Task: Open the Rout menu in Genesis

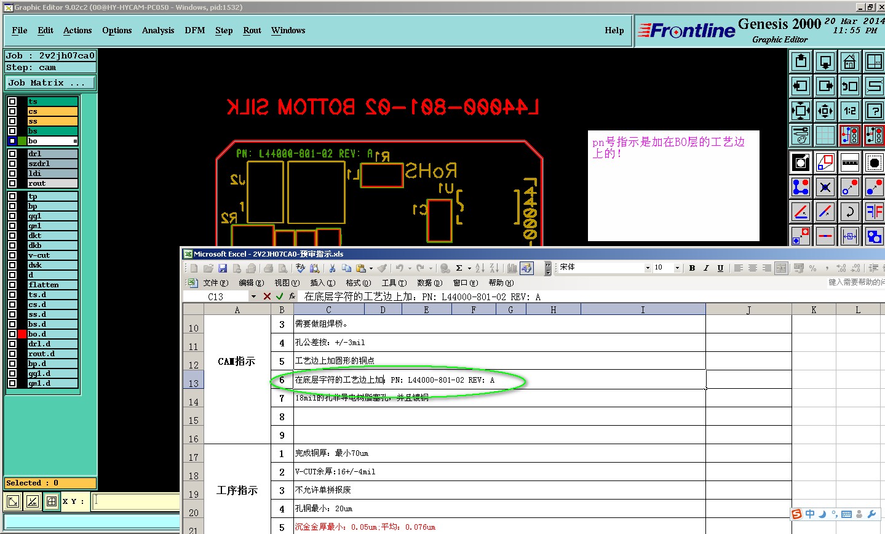Action: 252,30
